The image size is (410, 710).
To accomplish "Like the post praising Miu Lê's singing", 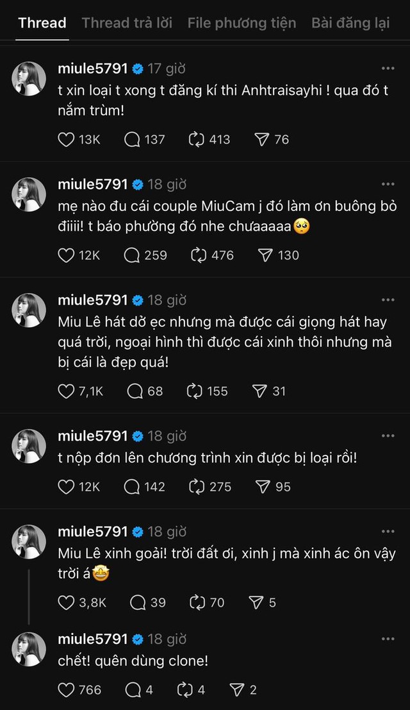I will 67,391.
